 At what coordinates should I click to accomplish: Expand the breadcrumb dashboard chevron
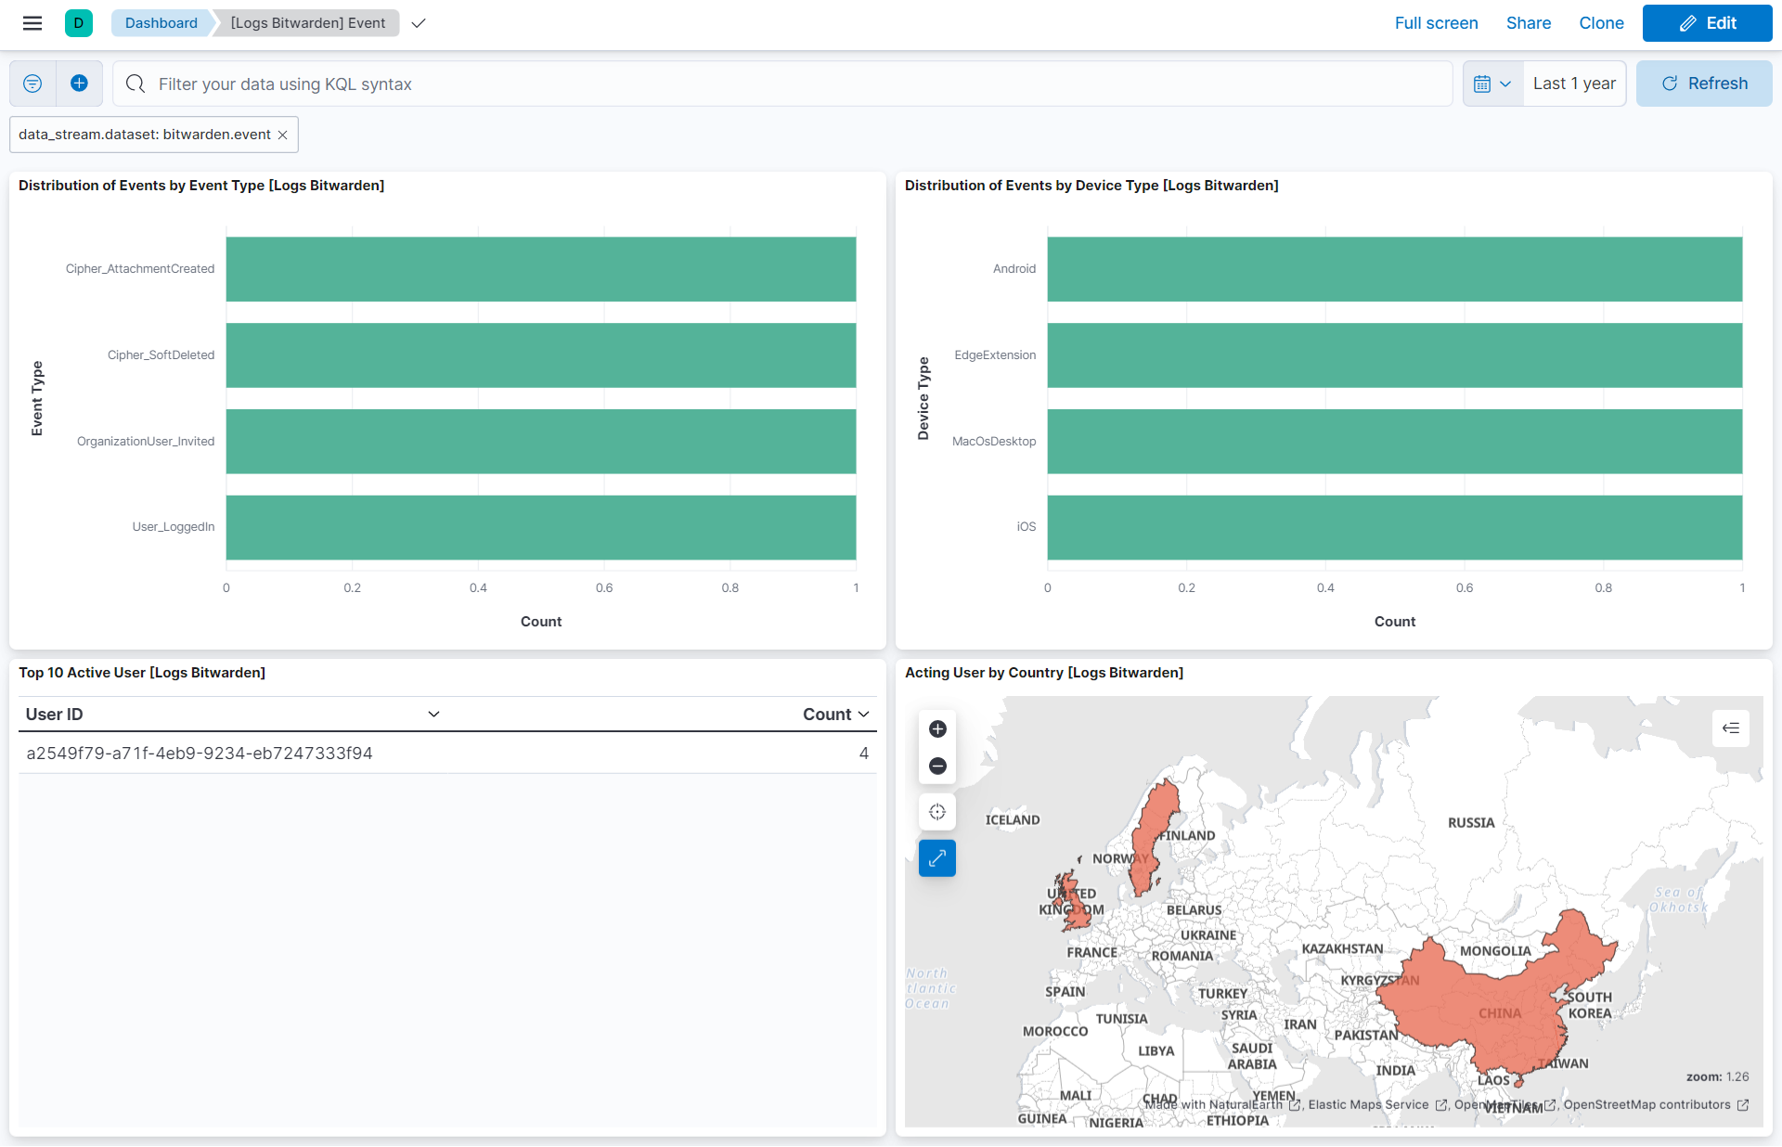coord(419,23)
